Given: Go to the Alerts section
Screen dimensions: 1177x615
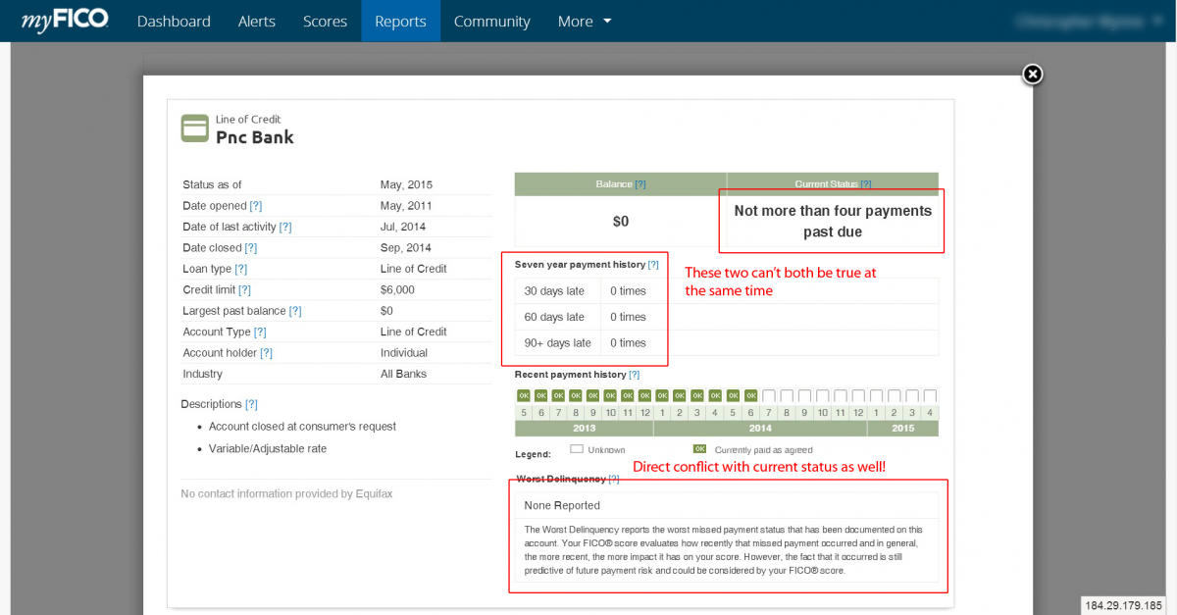Looking at the screenshot, I should pos(257,21).
